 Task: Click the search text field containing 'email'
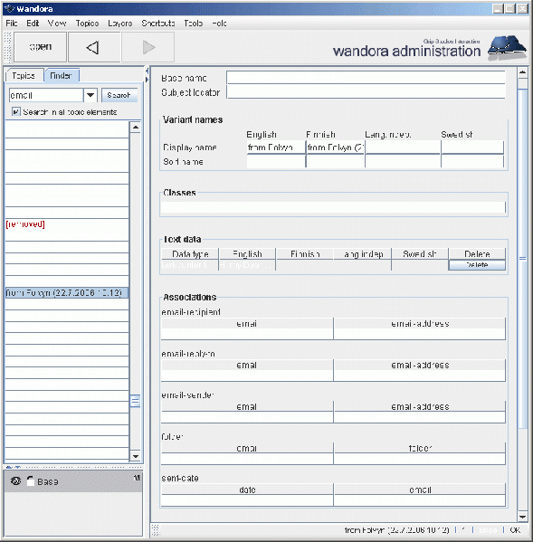coord(46,95)
